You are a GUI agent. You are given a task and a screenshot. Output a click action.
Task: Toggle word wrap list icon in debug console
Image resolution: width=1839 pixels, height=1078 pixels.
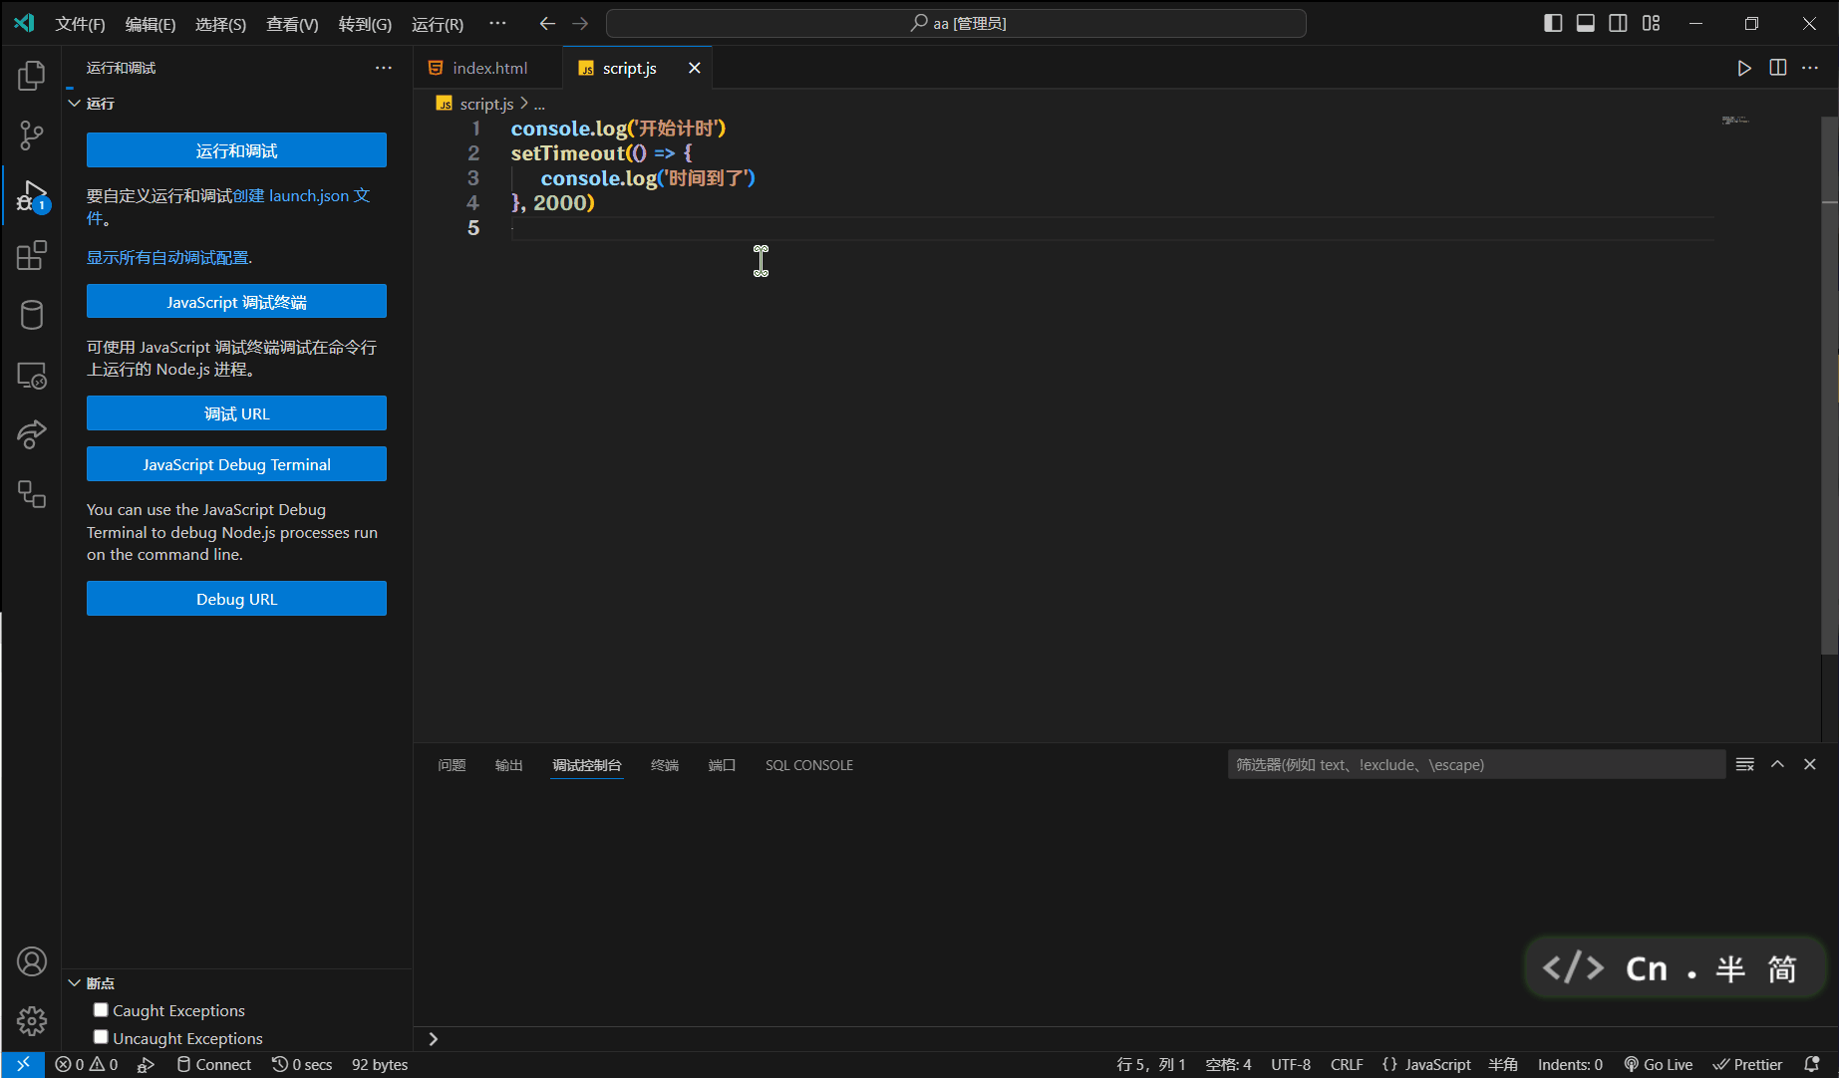click(1745, 765)
